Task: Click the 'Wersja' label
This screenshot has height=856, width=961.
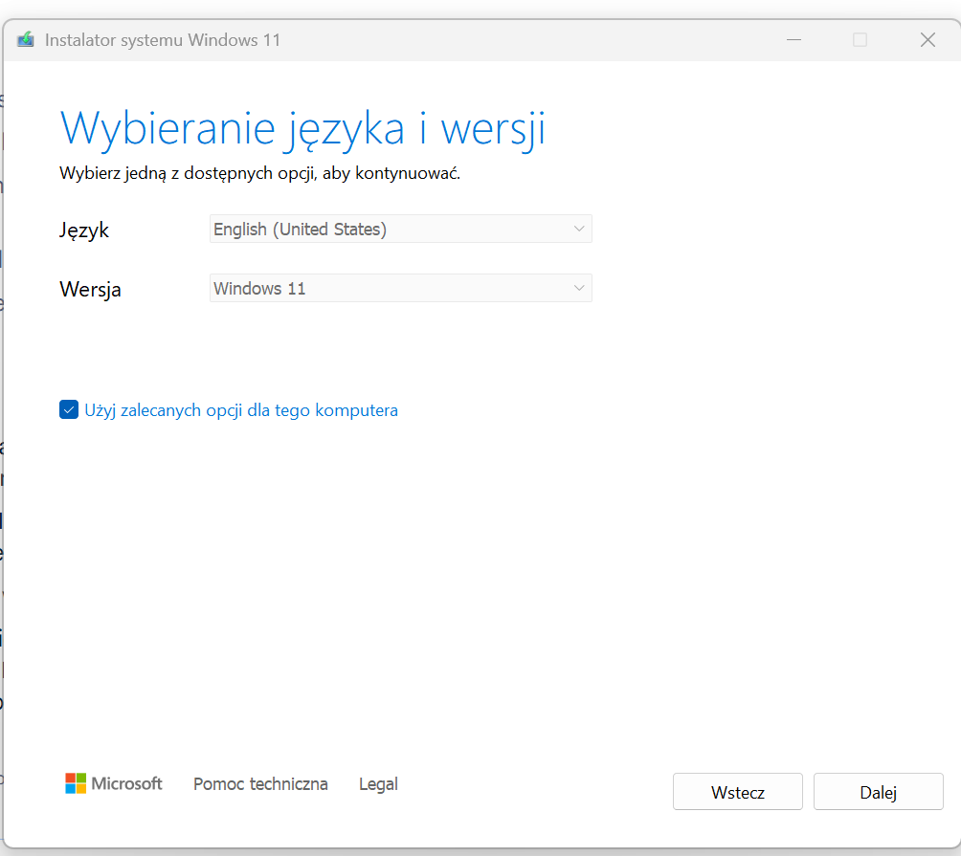Action: [90, 289]
